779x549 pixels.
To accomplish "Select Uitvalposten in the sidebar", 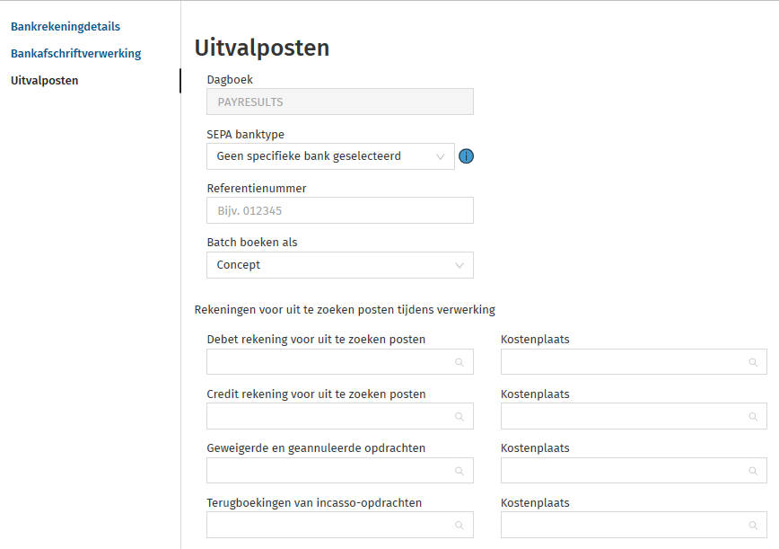I will 44,81.
